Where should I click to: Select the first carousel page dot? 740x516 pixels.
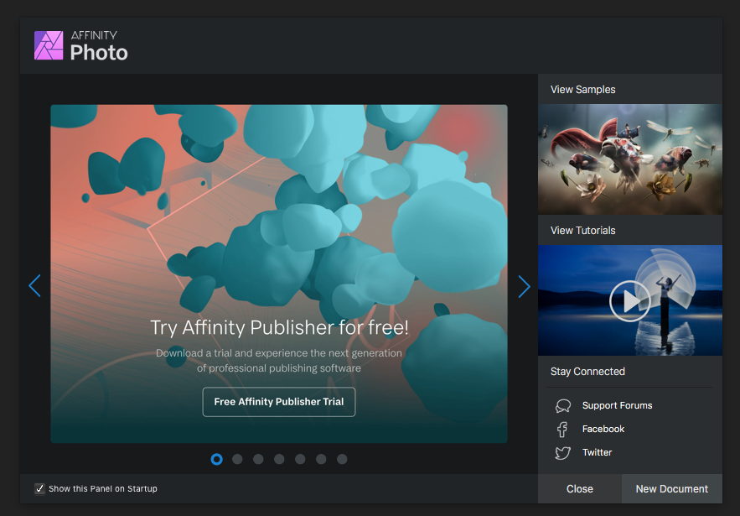[x=216, y=459]
